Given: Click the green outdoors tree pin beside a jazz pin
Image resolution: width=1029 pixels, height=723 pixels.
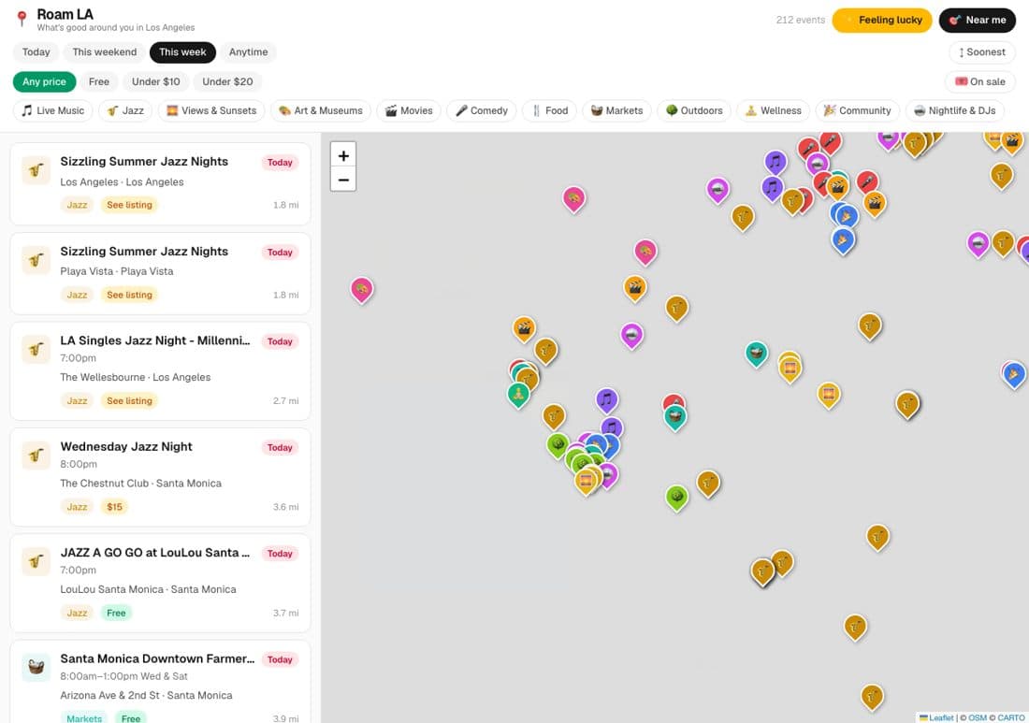Looking at the screenshot, I should (676, 497).
